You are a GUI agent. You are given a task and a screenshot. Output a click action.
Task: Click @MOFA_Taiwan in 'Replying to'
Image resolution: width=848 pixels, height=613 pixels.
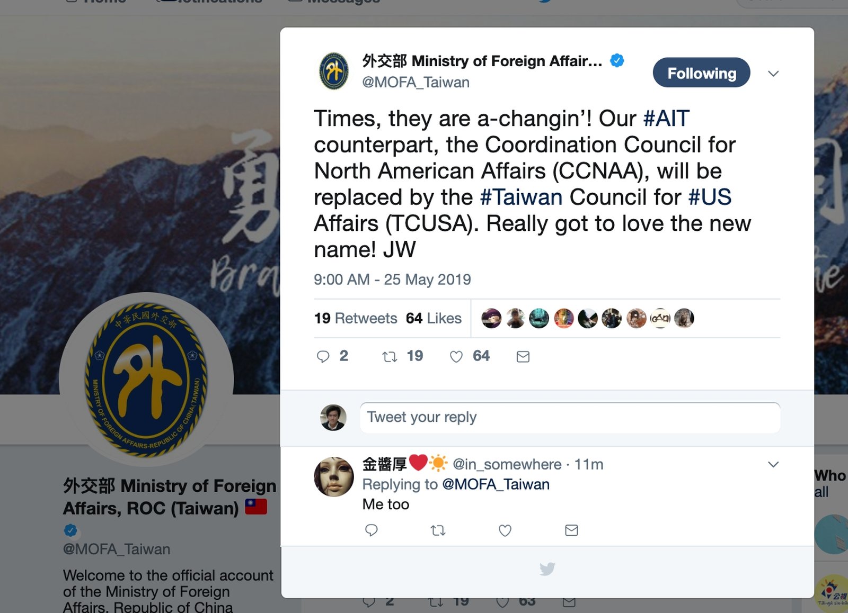pyautogui.click(x=496, y=484)
